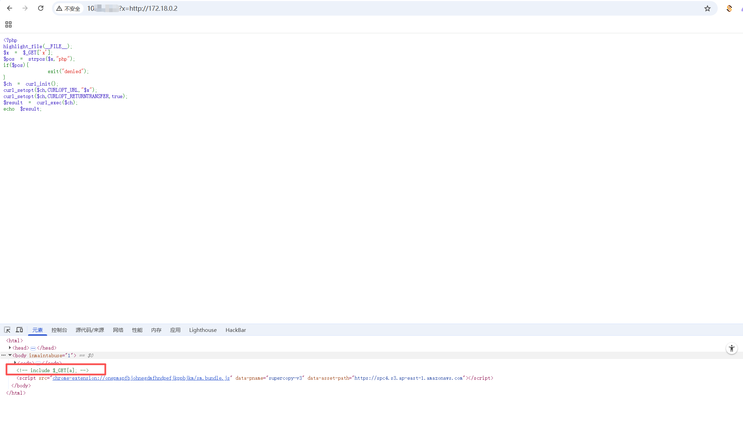Image resolution: width=743 pixels, height=431 pixels.
Task: Select the include $_GET[a] comment node
Action: pos(53,370)
